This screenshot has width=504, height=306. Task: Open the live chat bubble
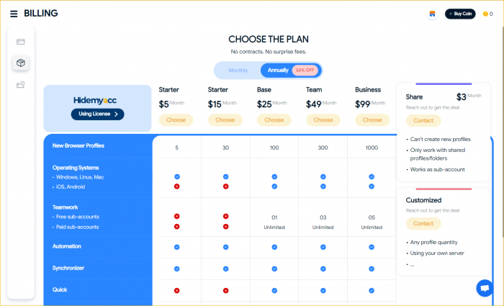(485, 288)
